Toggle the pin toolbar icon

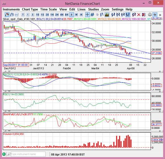click(155, 15)
